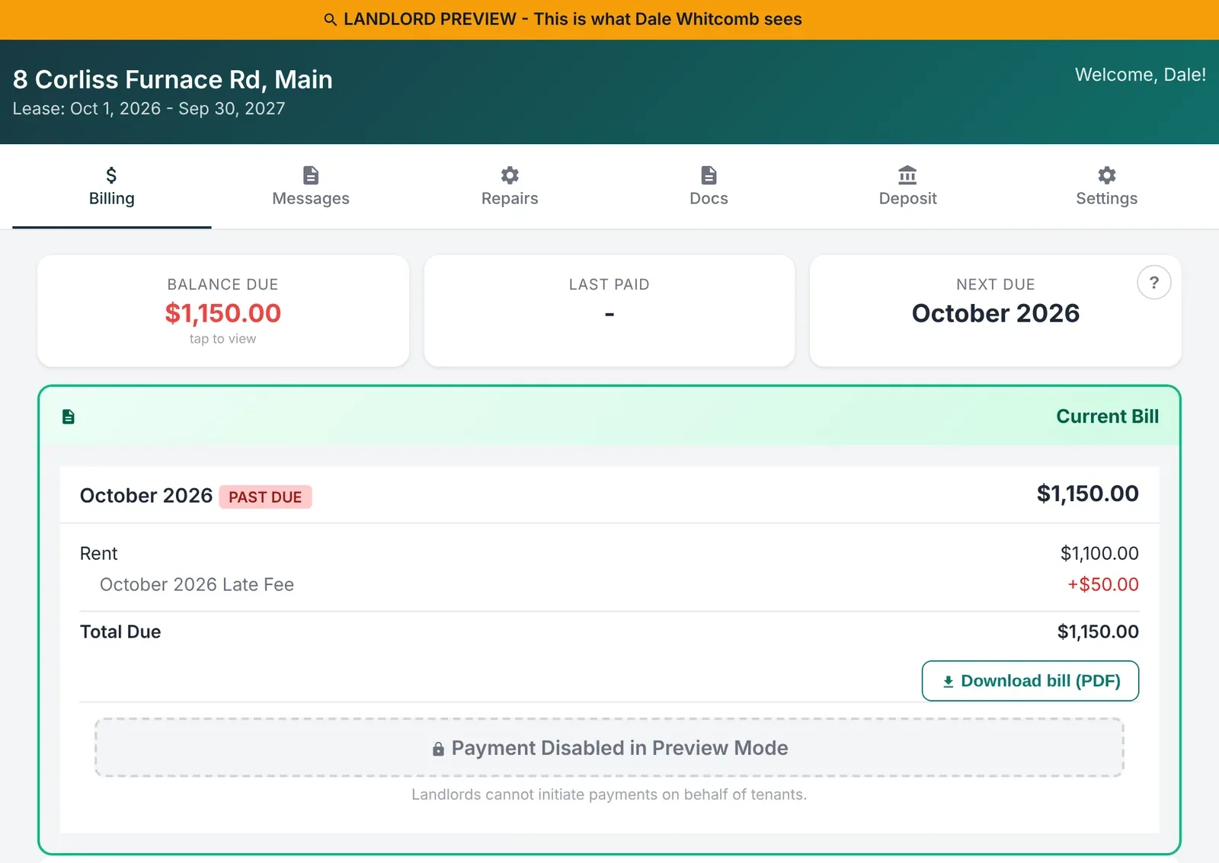The height and width of the screenshot is (863, 1219).
Task: Click "Landlords cannot initiate payments" note
Action: (x=609, y=794)
